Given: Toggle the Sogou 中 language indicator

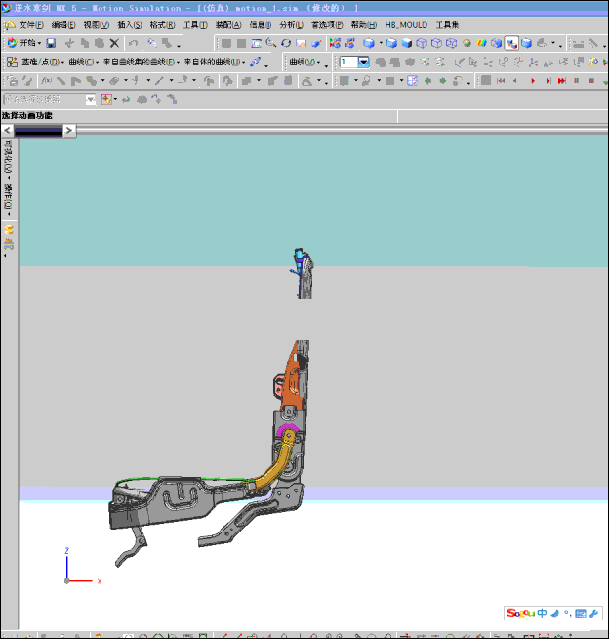Looking at the screenshot, I should click(x=542, y=613).
